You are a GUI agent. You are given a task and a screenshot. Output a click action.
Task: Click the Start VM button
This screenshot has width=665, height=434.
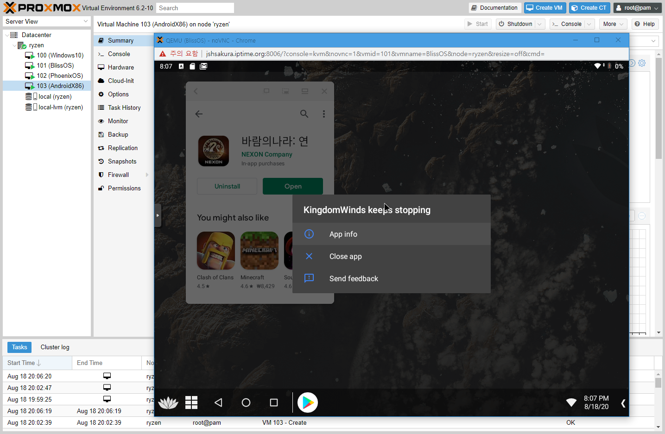[x=478, y=24]
